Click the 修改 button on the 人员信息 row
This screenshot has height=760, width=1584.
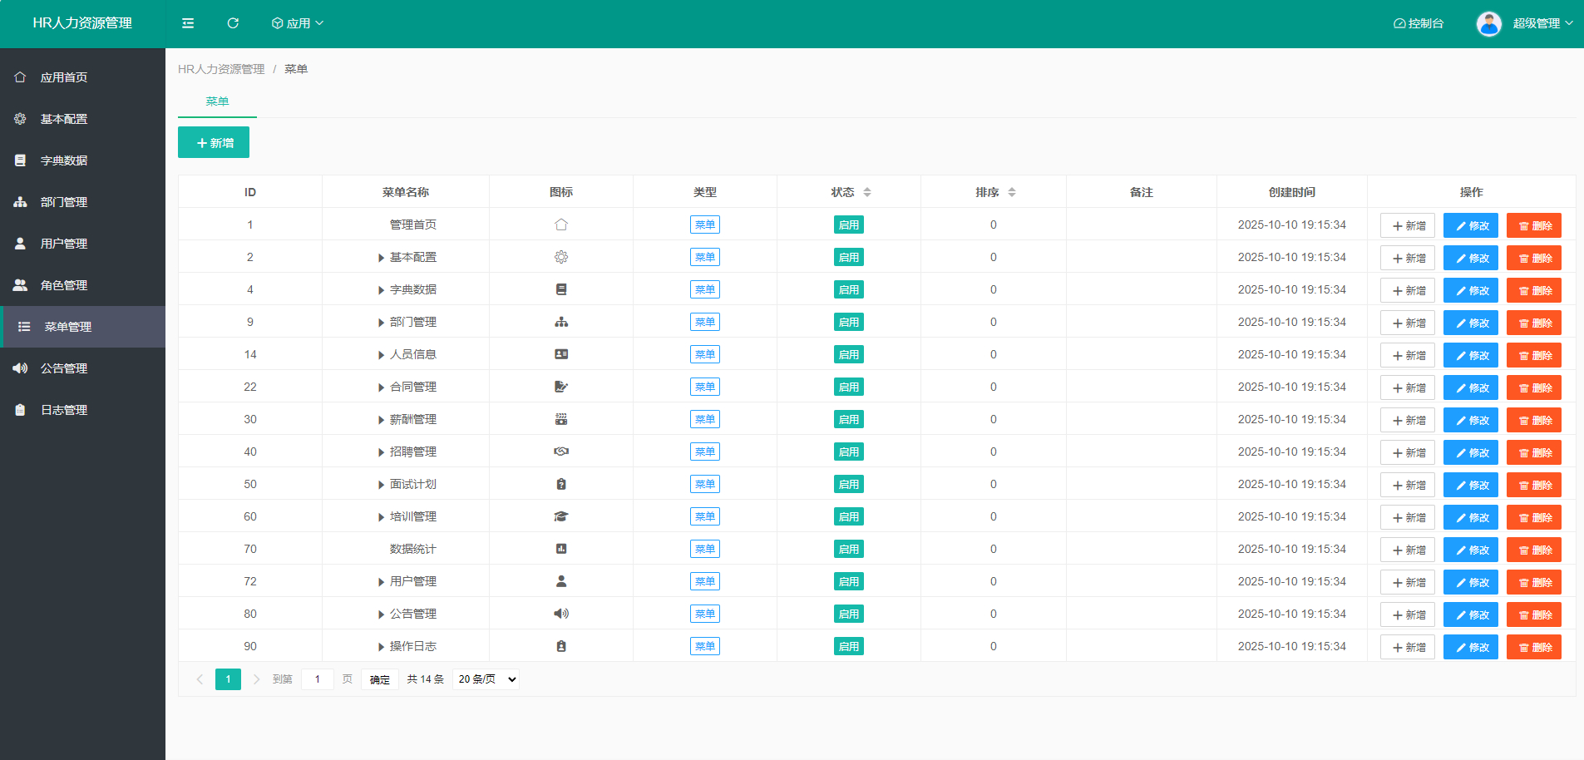click(1470, 355)
